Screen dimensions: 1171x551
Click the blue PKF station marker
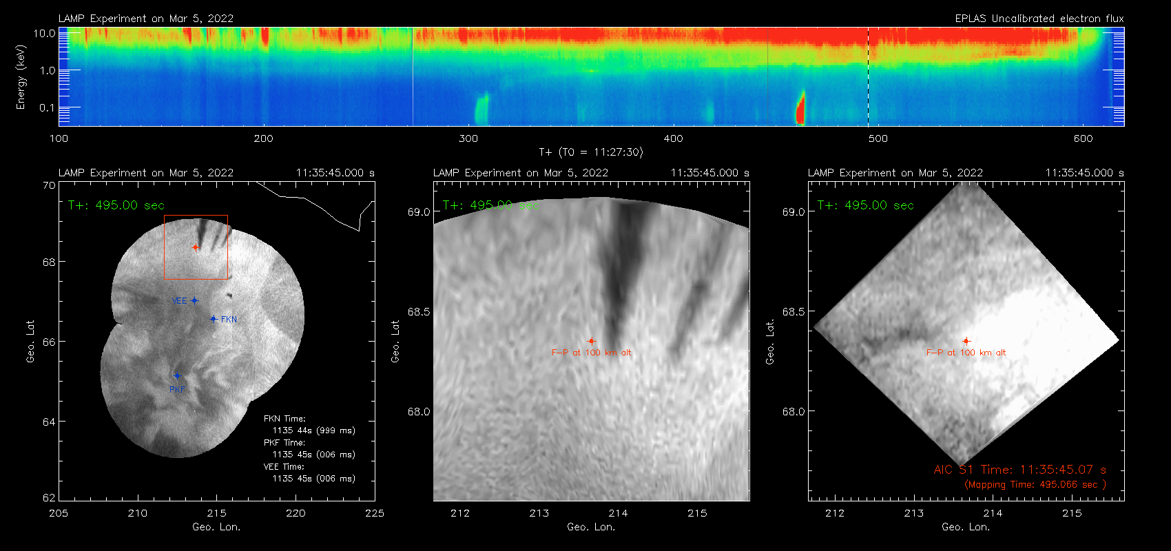[x=177, y=376]
